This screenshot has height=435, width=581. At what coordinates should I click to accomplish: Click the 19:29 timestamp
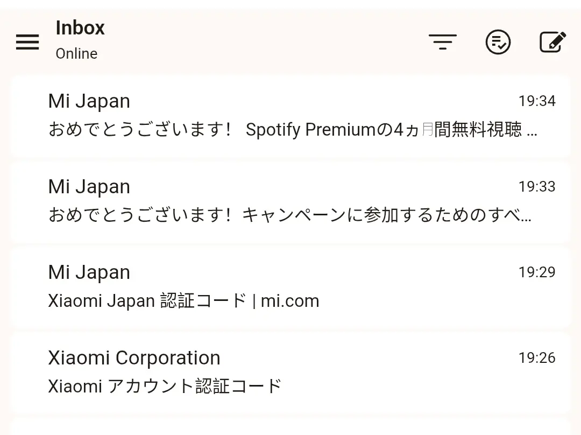coord(537,272)
